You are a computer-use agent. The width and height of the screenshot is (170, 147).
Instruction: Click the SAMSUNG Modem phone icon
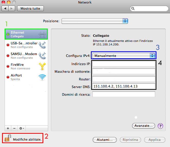42,56
